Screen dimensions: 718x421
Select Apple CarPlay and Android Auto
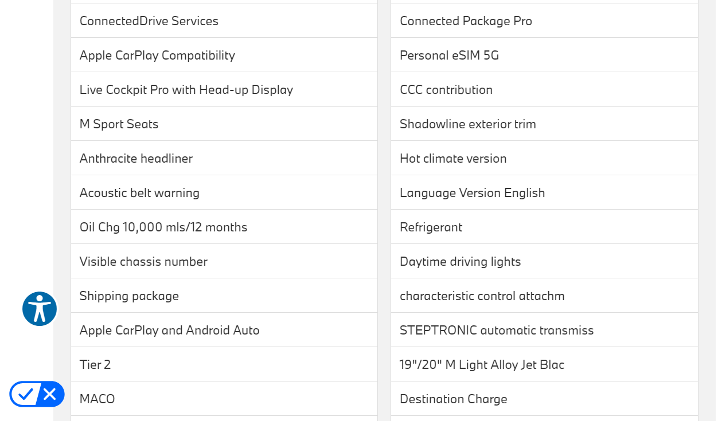[x=169, y=330]
